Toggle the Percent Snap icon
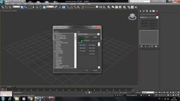This screenshot has width=180, height=101. [75, 7]
